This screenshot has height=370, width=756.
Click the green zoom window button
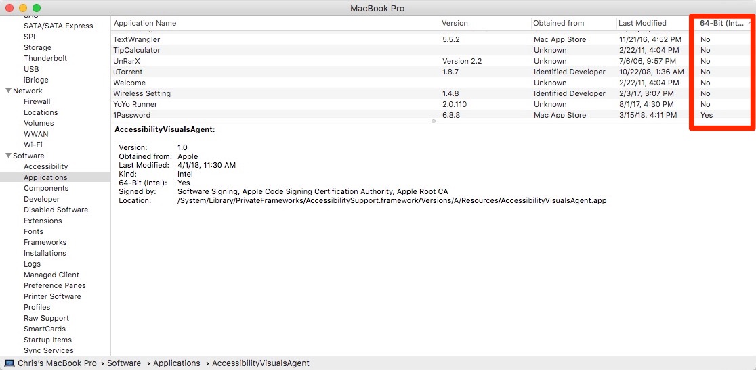point(37,8)
